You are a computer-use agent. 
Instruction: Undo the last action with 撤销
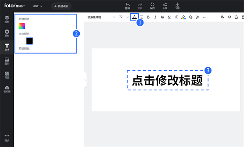pyautogui.click(x=128, y=6)
